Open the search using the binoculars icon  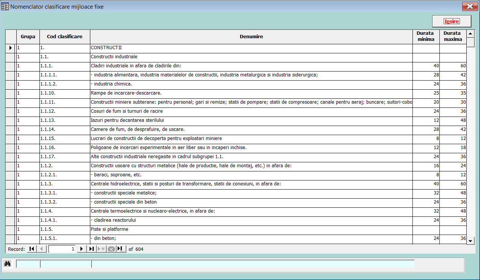pyautogui.click(x=7, y=263)
